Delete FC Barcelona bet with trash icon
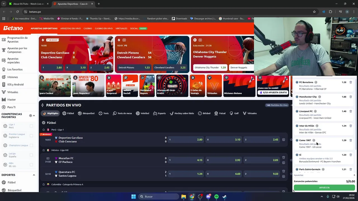358x201 pixels. click(x=350, y=82)
